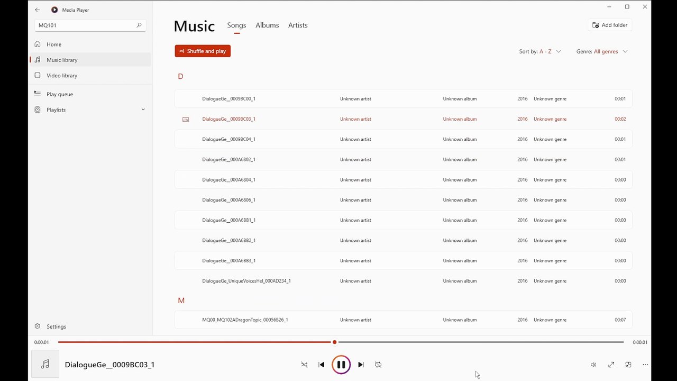Click Unknown genre in the DialogueGe__000A6BB1_1 row
Image resolution: width=677 pixels, height=381 pixels.
(x=550, y=220)
